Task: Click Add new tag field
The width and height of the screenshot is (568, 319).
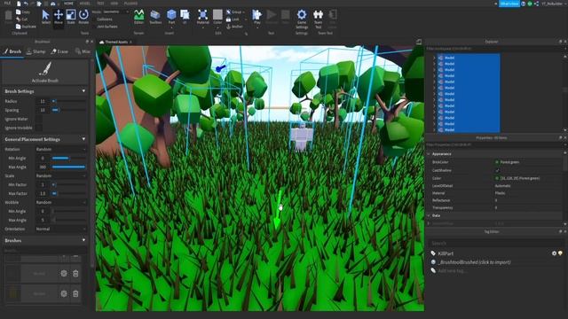Action: click(453, 270)
